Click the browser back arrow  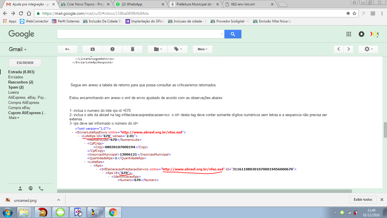click(x=5, y=13)
